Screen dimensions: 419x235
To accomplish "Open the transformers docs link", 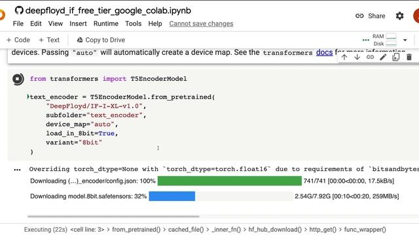I will tap(324, 52).
